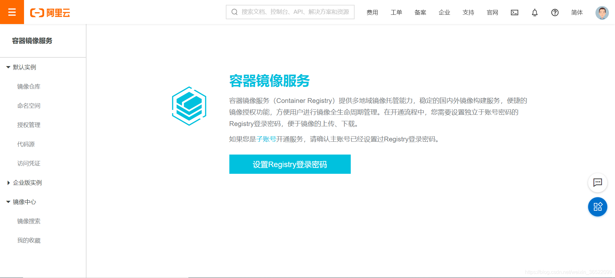Click the search magnifier icon

234,12
